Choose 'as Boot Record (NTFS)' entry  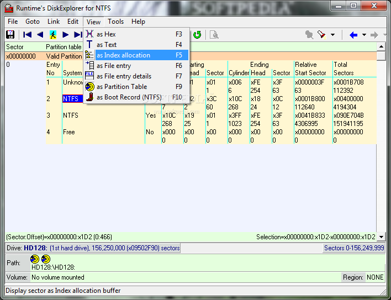tap(136, 97)
